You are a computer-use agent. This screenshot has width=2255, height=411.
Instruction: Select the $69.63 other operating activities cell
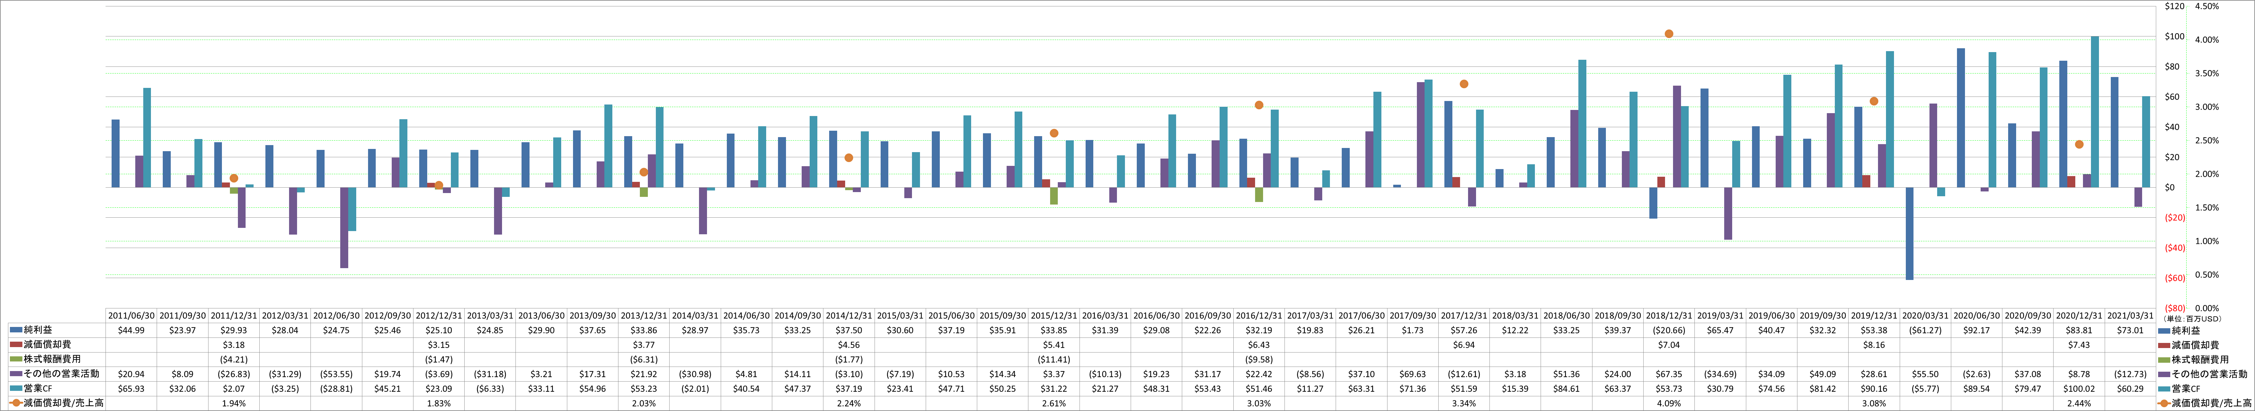coord(1412,374)
